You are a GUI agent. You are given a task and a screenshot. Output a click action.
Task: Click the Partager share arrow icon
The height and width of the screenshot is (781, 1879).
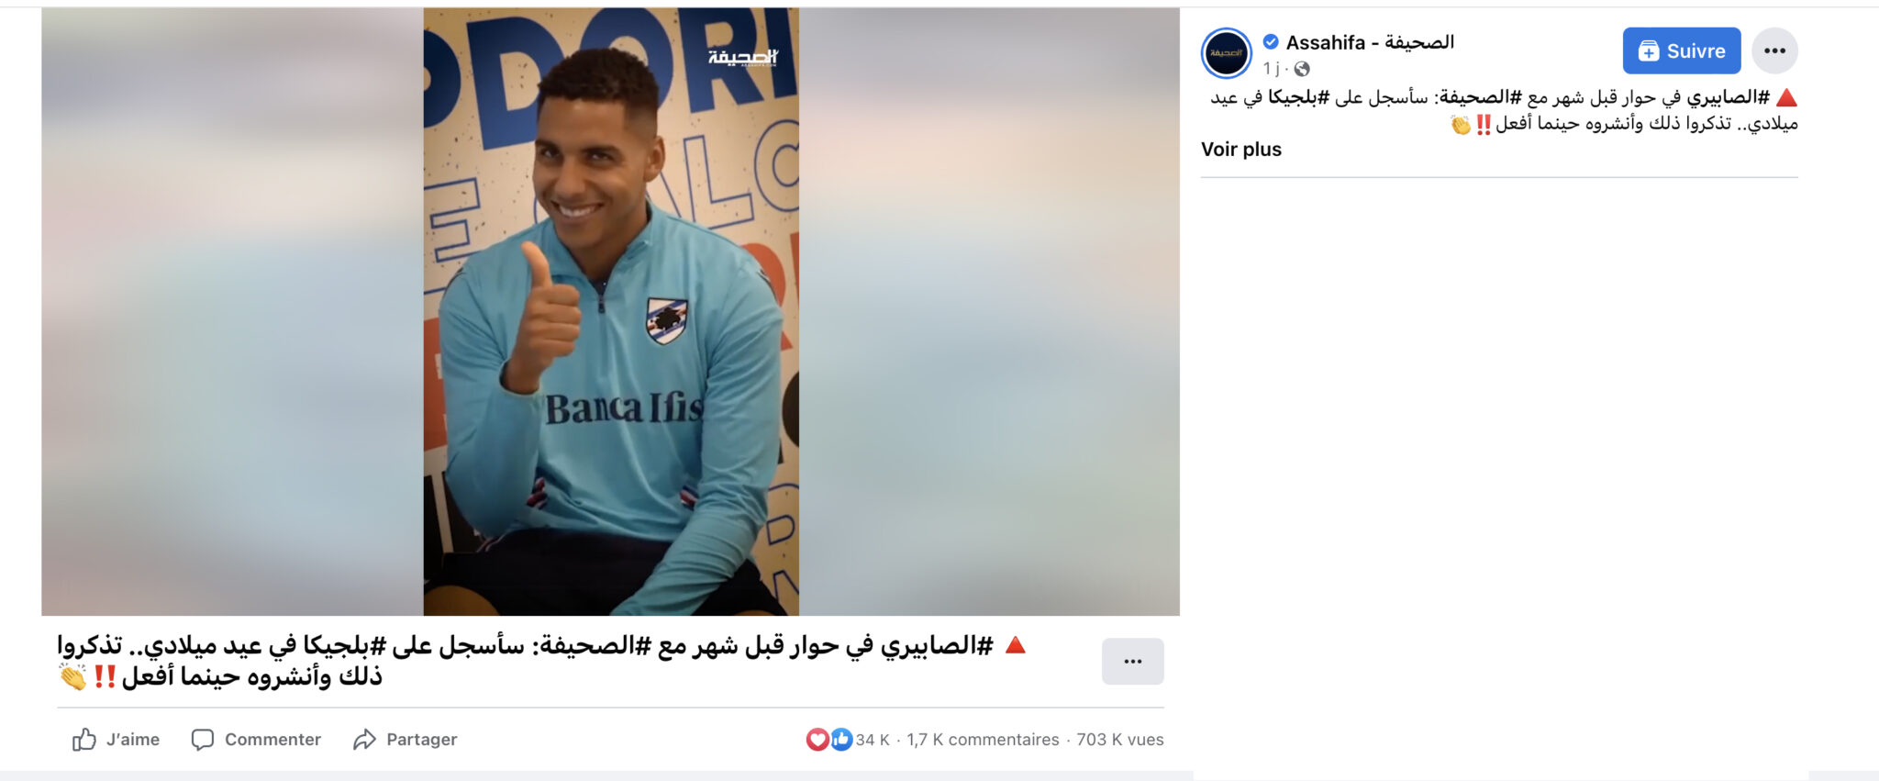[x=364, y=740]
